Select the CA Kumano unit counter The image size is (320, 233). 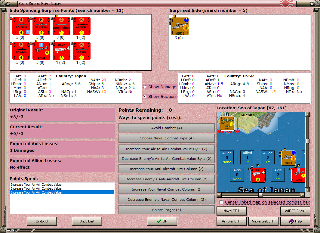[x=82, y=26]
